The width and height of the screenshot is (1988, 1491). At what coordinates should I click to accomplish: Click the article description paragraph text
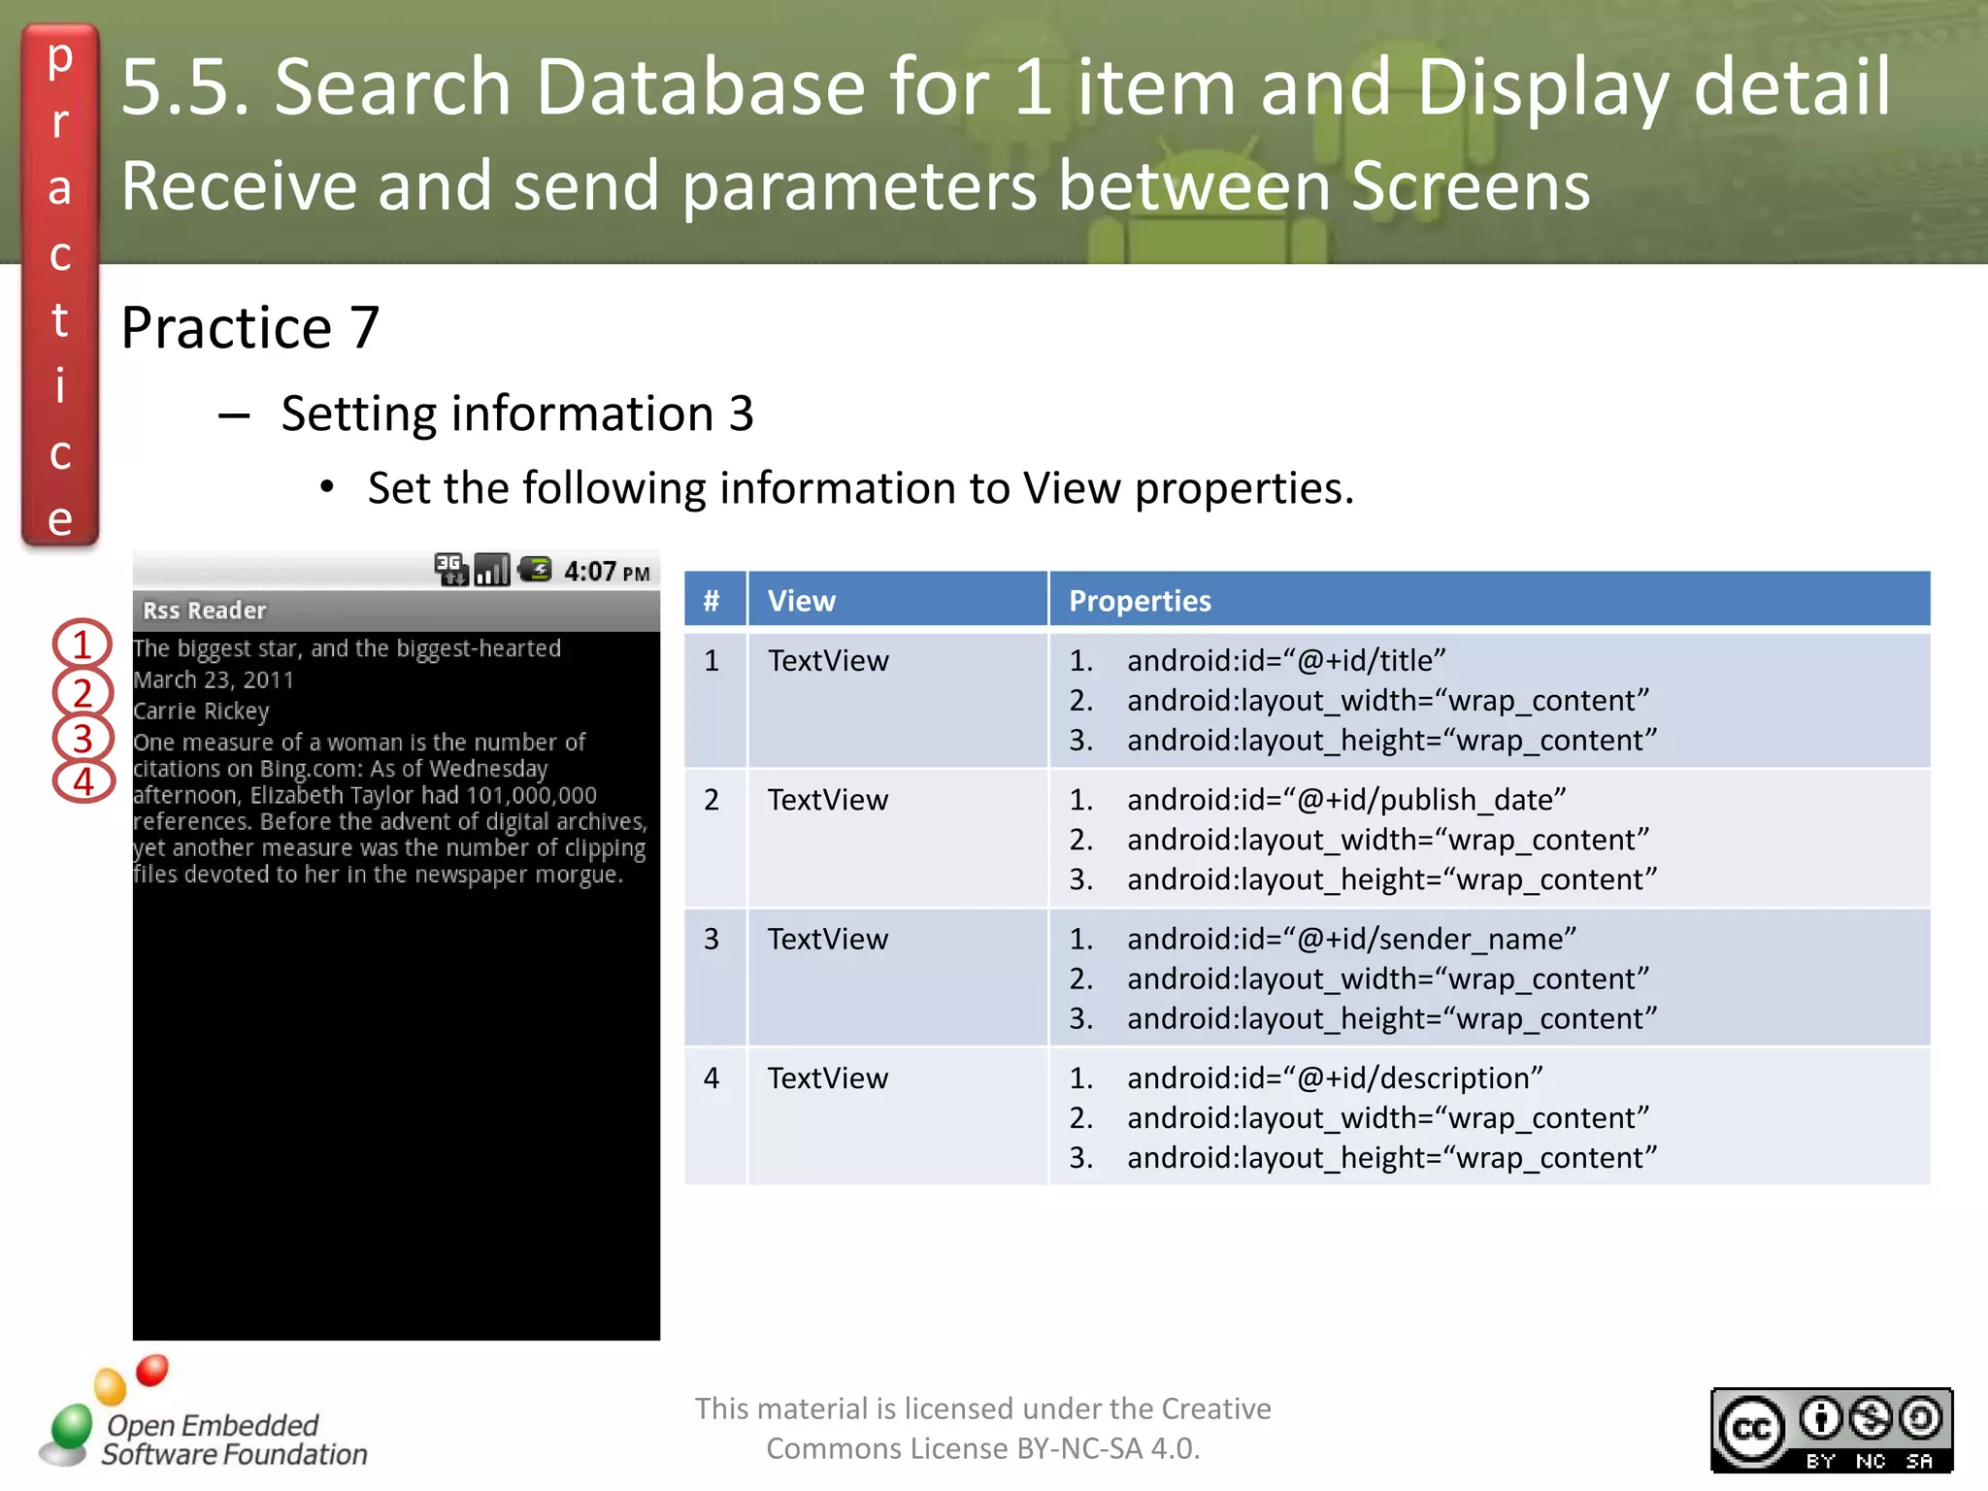tap(390, 808)
